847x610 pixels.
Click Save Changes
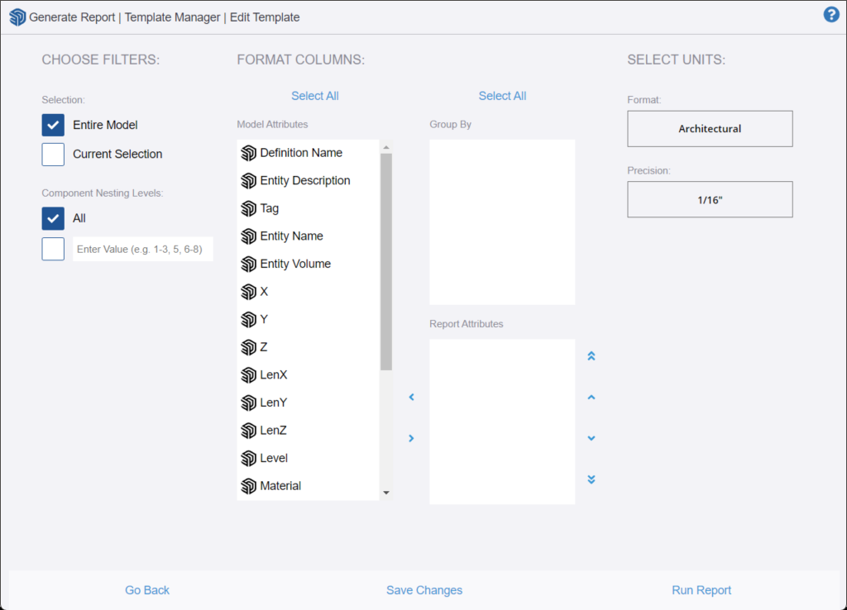pyautogui.click(x=423, y=590)
